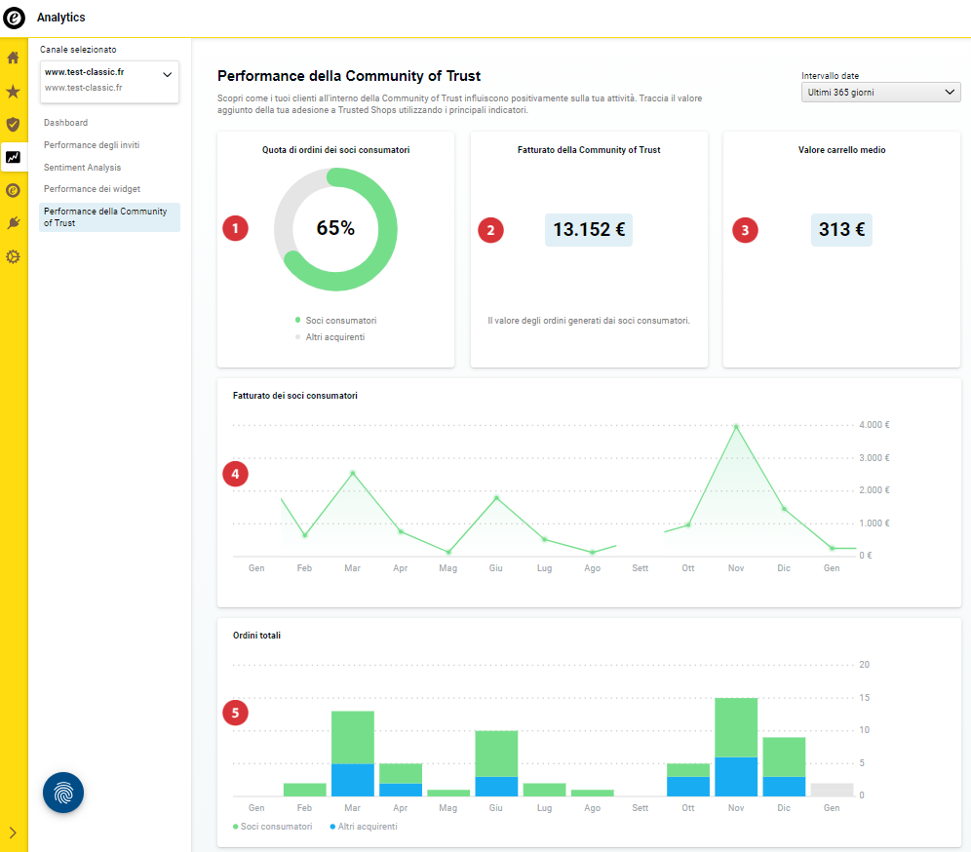
Task: Click the Ott bar in Ordini totali chart
Action: click(688, 780)
